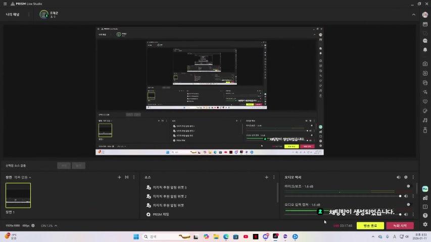Open the audio mixer three-dot menu

pyautogui.click(x=413, y=177)
